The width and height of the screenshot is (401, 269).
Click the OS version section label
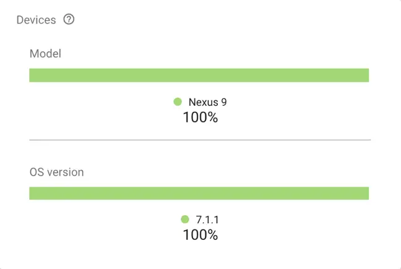coord(56,172)
